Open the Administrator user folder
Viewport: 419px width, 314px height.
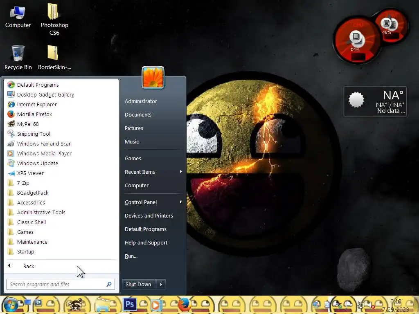pos(153,101)
